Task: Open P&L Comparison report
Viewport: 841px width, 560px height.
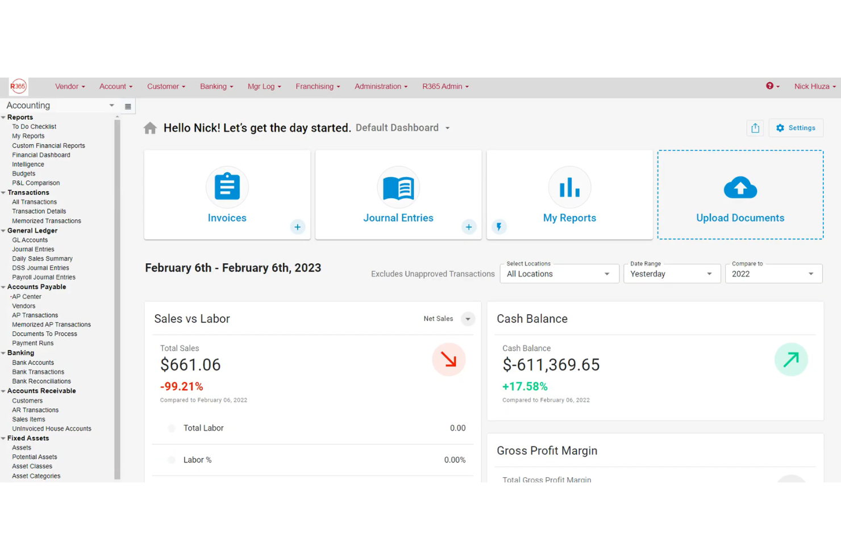Action: coord(36,183)
